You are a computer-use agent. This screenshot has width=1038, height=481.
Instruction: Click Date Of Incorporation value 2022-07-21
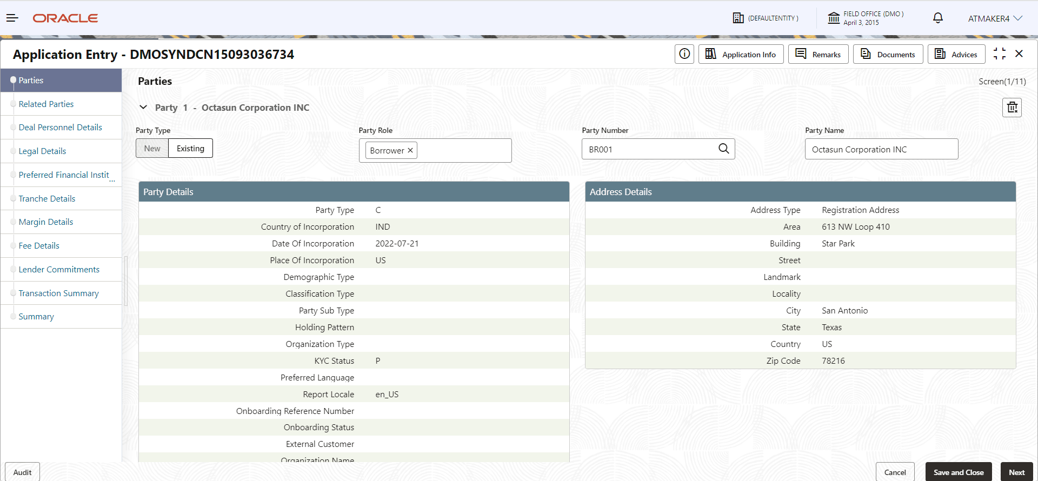397,244
